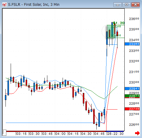Click the blue 233.63 price label

pos(132,44)
